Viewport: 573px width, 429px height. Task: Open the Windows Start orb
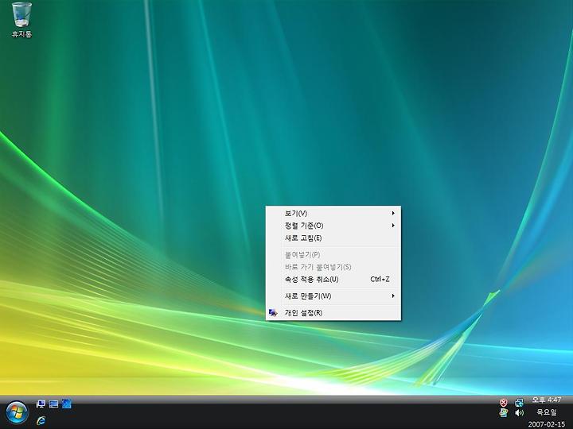[x=17, y=413]
